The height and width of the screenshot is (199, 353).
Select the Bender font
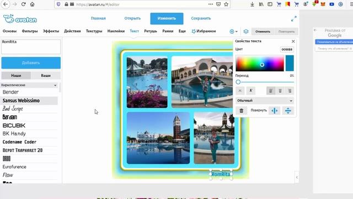coord(29,92)
